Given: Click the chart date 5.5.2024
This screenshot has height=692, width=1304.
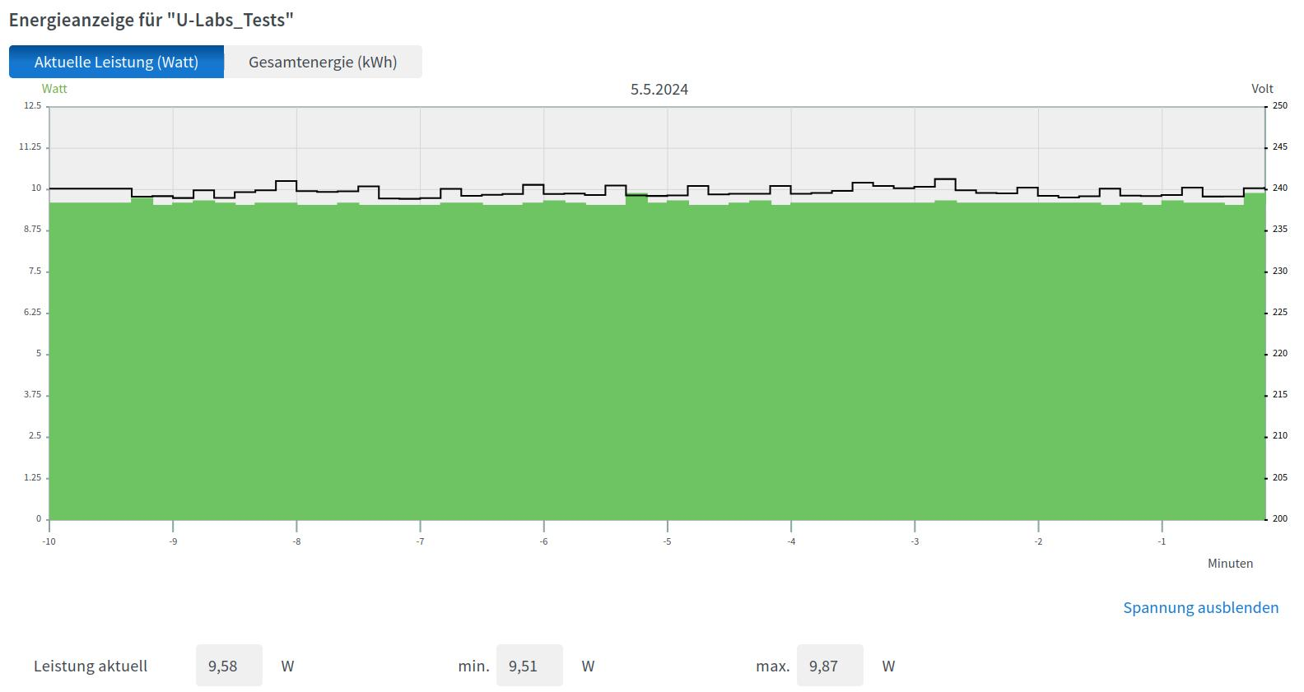Looking at the screenshot, I should click(659, 89).
